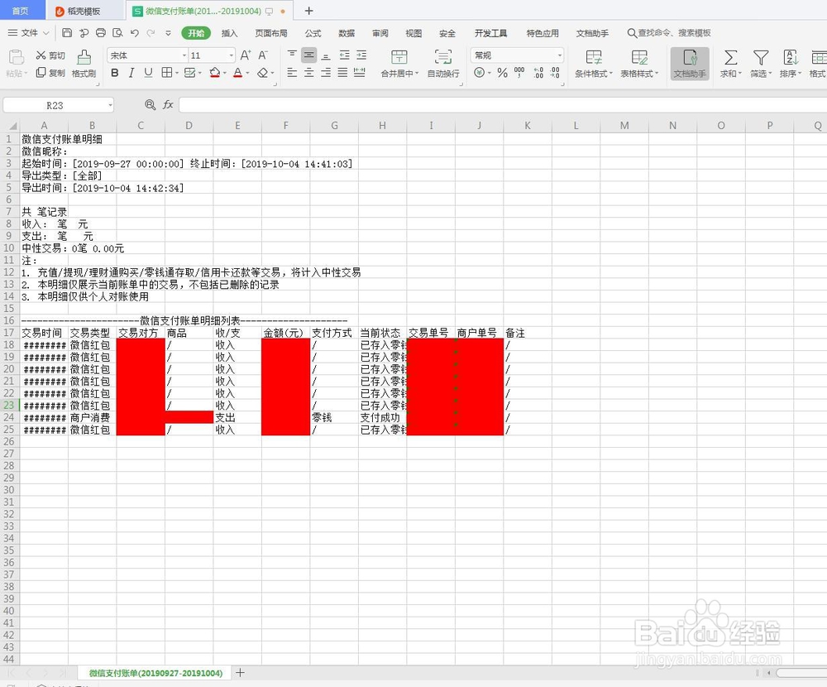827x687 pixels.
Task: Open Table Styles (表格样式)
Action: [639, 64]
